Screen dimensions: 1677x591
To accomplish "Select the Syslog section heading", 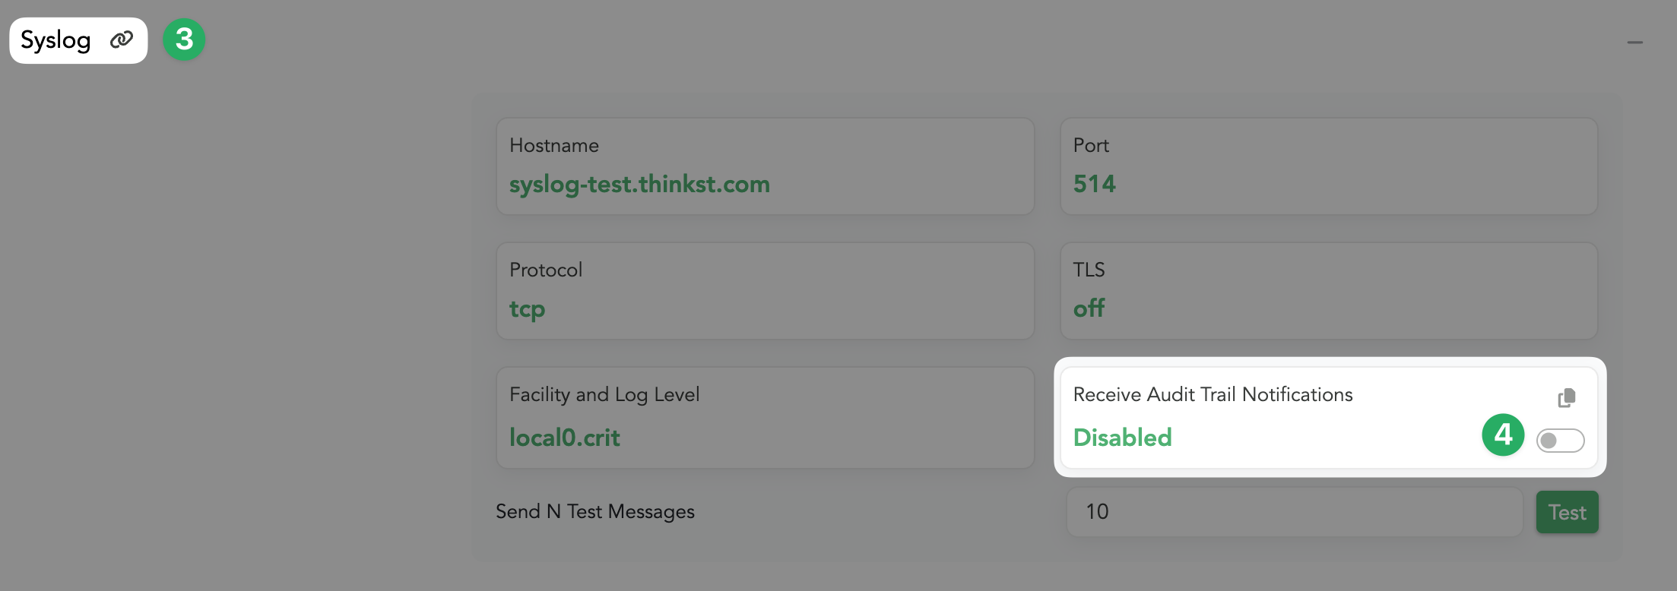I will [x=55, y=40].
